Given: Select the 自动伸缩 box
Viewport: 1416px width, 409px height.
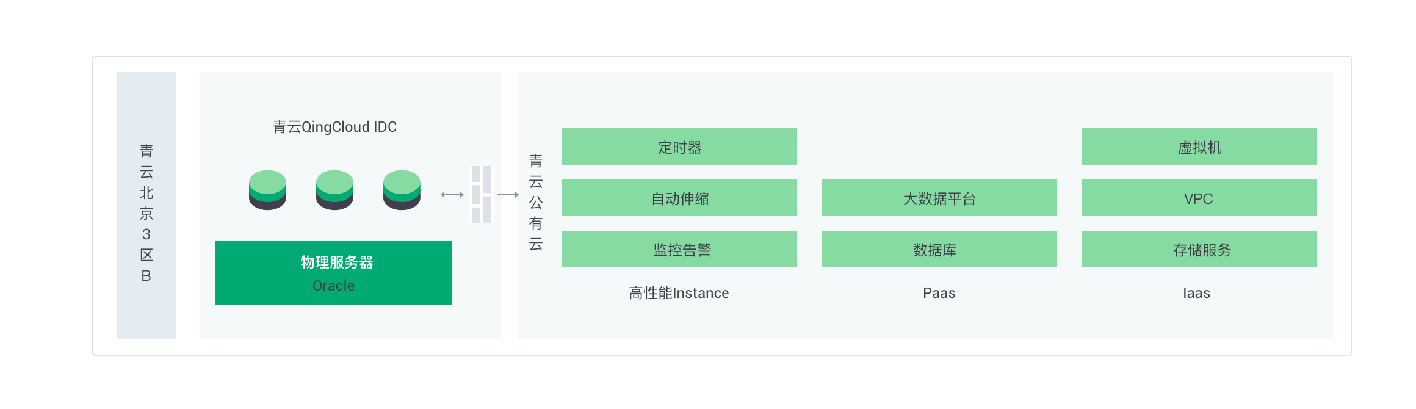Looking at the screenshot, I should pyautogui.click(x=679, y=198).
